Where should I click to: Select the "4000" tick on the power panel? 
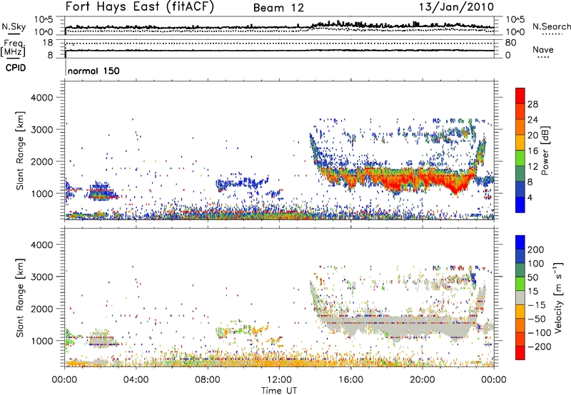click(x=41, y=98)
